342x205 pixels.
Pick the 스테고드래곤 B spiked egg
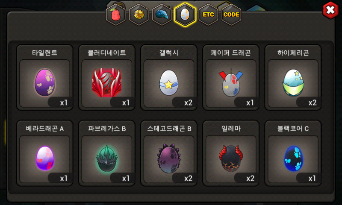click(x=169, y=158)
